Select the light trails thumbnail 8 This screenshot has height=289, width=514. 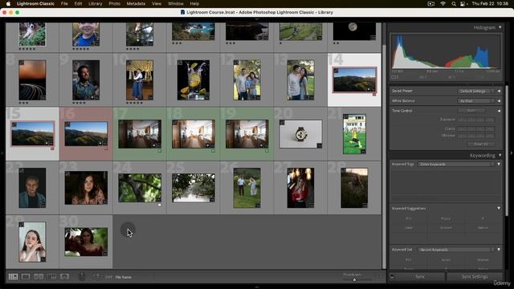(x=32, y=80)
